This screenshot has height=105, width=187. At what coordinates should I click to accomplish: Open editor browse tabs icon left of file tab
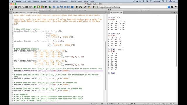pos(11,13)
